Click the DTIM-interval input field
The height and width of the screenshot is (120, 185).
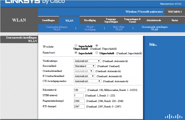(x=79, y=95)
